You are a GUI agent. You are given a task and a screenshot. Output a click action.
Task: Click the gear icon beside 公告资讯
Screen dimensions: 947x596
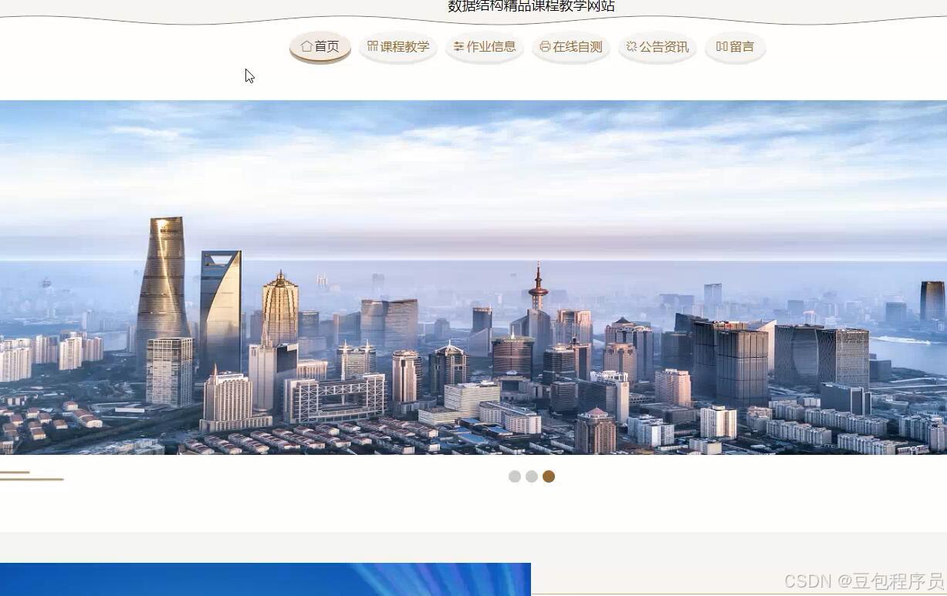point(632,46)
